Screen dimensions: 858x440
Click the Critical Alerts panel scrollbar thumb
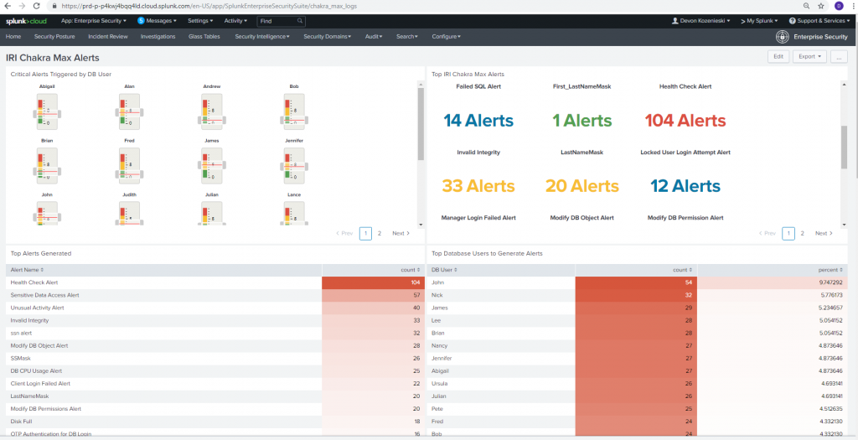point(421,124)
